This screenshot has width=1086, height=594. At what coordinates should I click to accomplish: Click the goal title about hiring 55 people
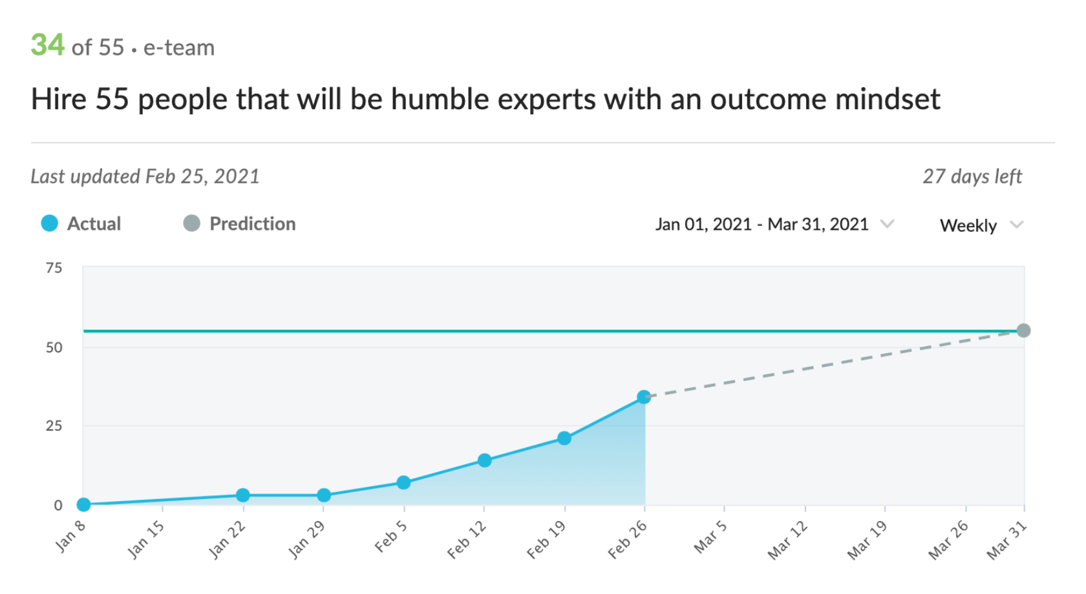point(485,99)
